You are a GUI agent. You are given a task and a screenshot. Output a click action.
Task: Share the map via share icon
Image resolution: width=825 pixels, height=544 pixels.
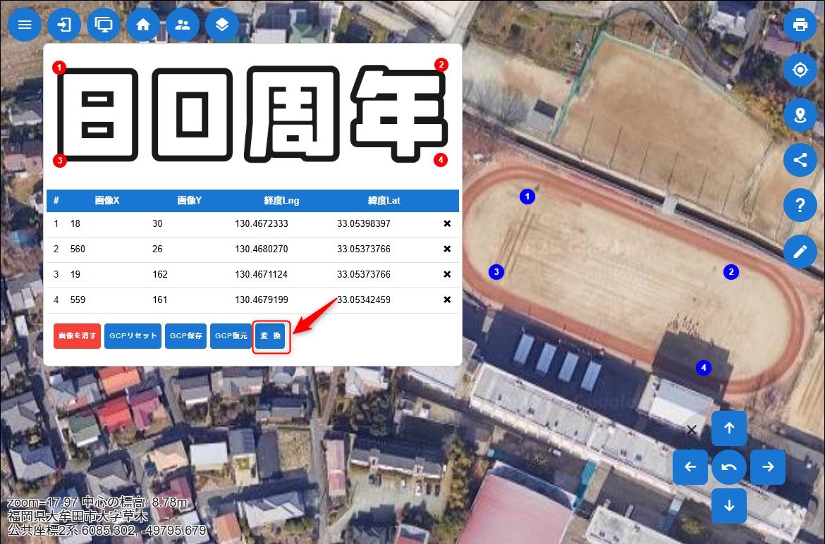point(800,160)
